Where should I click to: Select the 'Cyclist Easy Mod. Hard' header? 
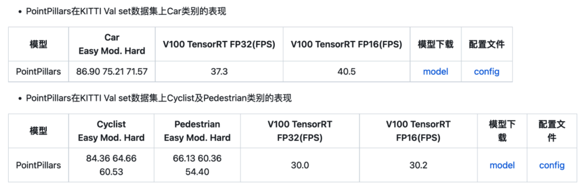click(x=111, y=131)
